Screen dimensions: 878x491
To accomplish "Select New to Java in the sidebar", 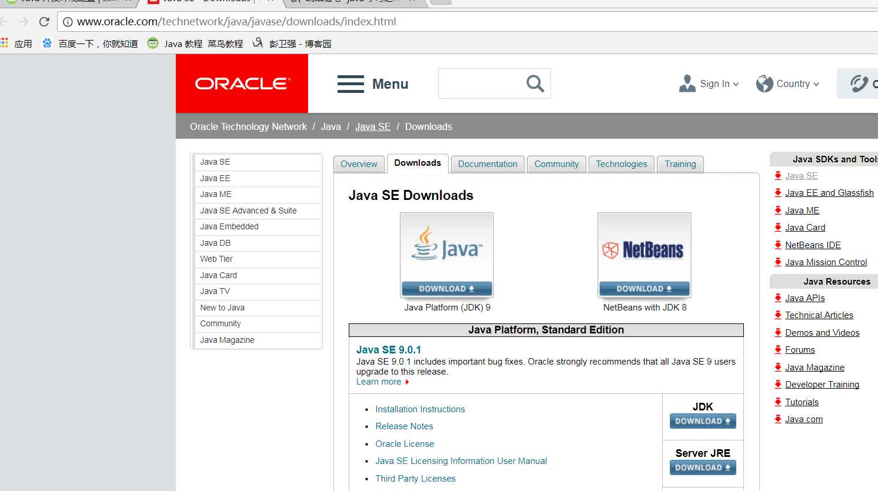I will 258,308.
